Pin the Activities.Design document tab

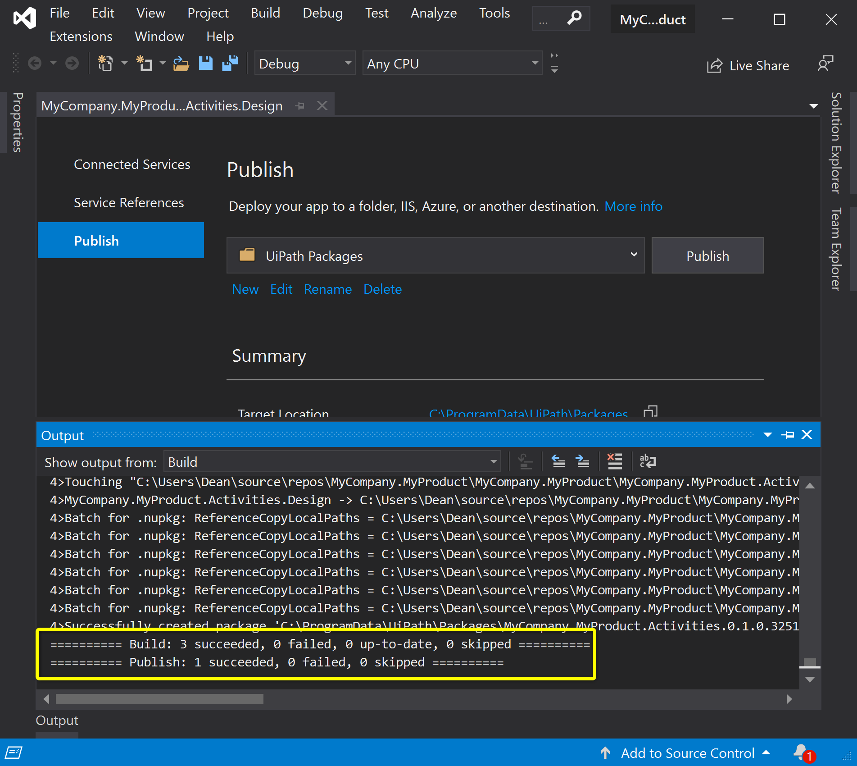(300, 106)
